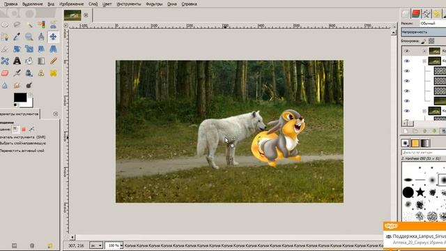Toggle lock pixels brush icon

pos(424,42)
